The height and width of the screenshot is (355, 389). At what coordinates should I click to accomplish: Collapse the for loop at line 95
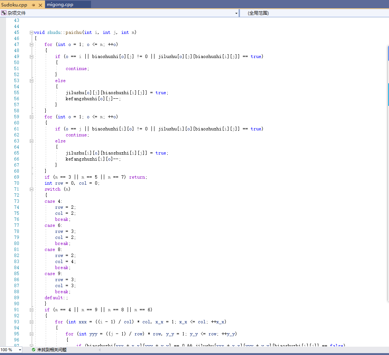pos(31,334)
